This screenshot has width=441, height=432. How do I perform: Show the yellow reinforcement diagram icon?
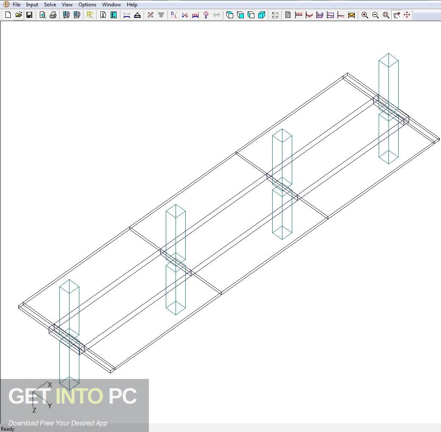[x=351, y=15]
